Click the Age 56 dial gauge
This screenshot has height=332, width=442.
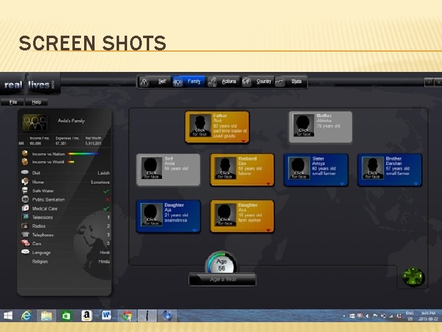click(221, 263)
